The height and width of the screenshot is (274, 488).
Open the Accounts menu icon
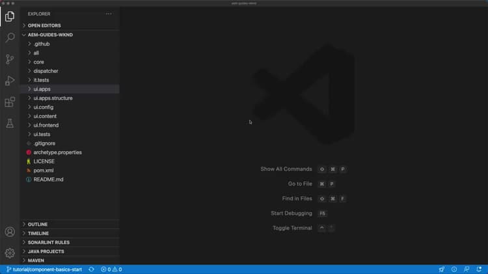10,232
